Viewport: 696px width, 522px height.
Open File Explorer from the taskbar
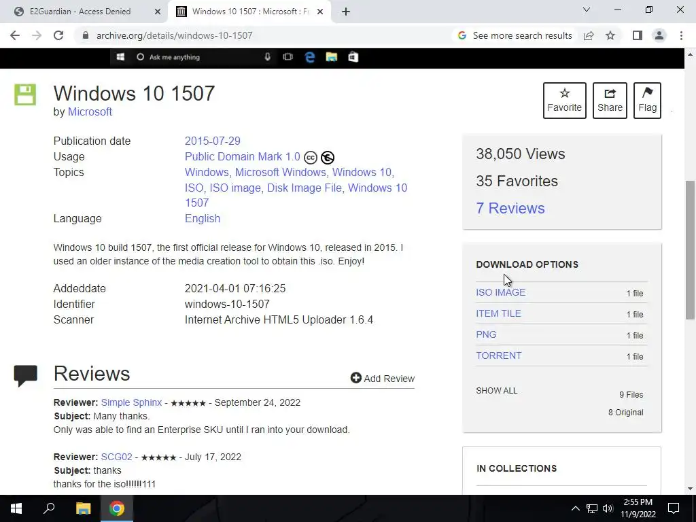tap(83, 508)
